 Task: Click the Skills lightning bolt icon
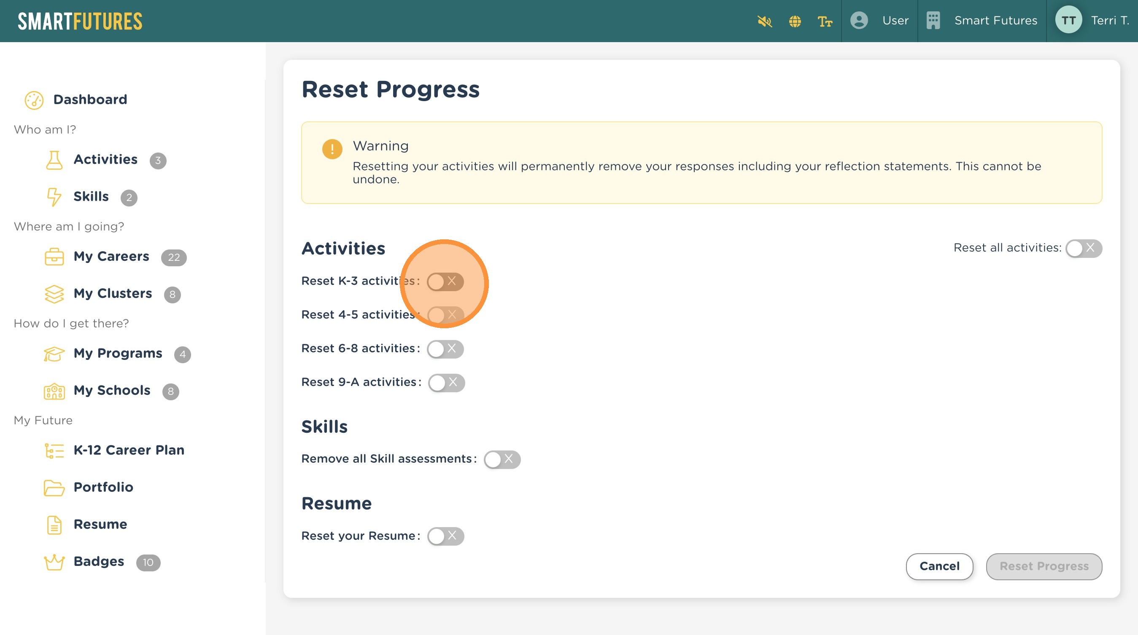(54, 197)
